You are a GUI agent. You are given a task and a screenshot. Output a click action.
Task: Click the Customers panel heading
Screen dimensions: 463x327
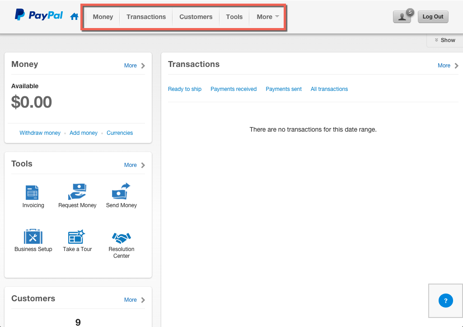pos(33,299)
